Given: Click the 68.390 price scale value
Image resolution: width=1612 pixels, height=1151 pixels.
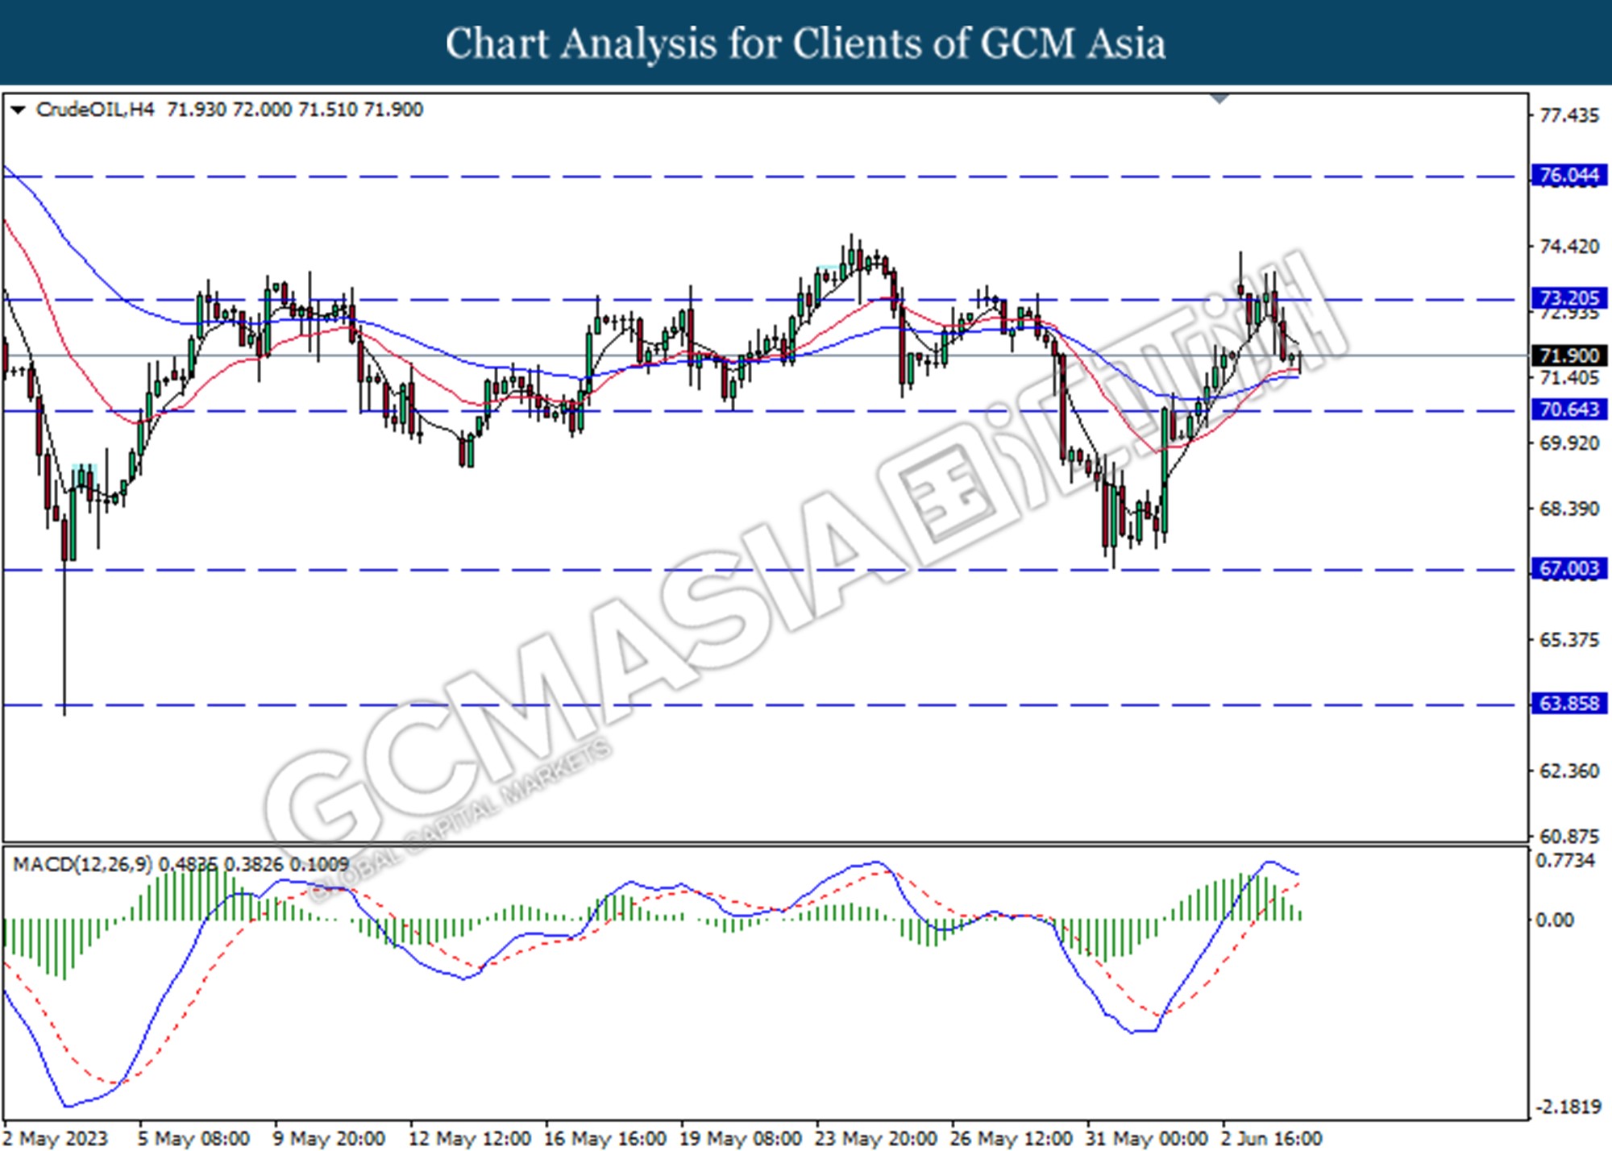Looking at the screenshot, I should (x=1568, y=509).
